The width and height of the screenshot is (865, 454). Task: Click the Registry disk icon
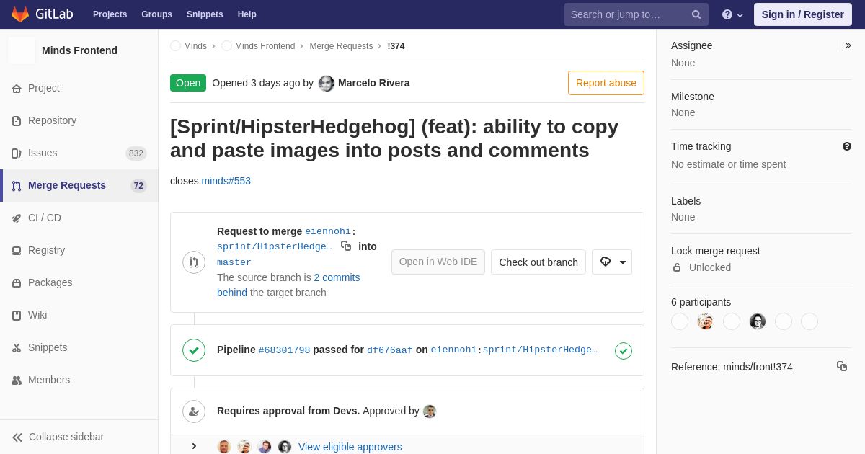(17, 251)
